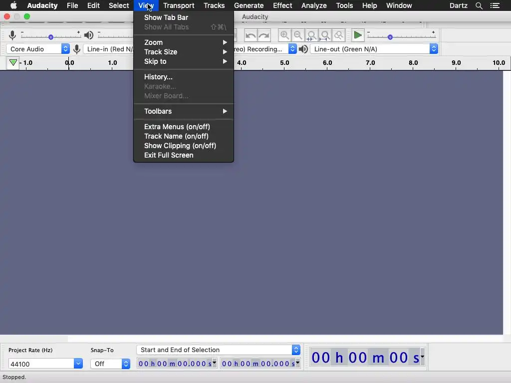Toggle Show Clipping (on/off)
The height and width of the screenshot is (383, 511).
pyautogui.click(x=184, y=146)
